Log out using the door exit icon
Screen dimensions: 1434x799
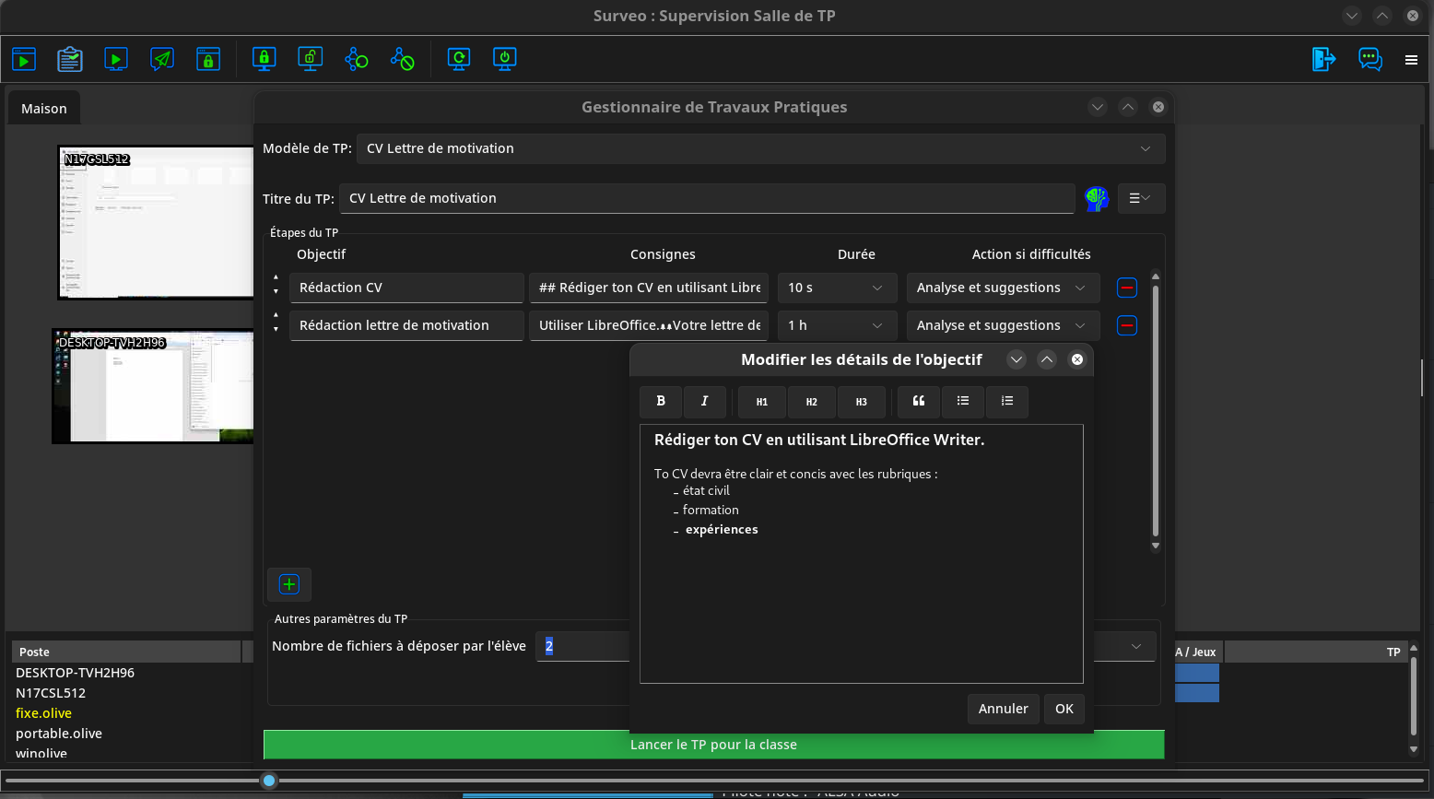[1323, 58]
